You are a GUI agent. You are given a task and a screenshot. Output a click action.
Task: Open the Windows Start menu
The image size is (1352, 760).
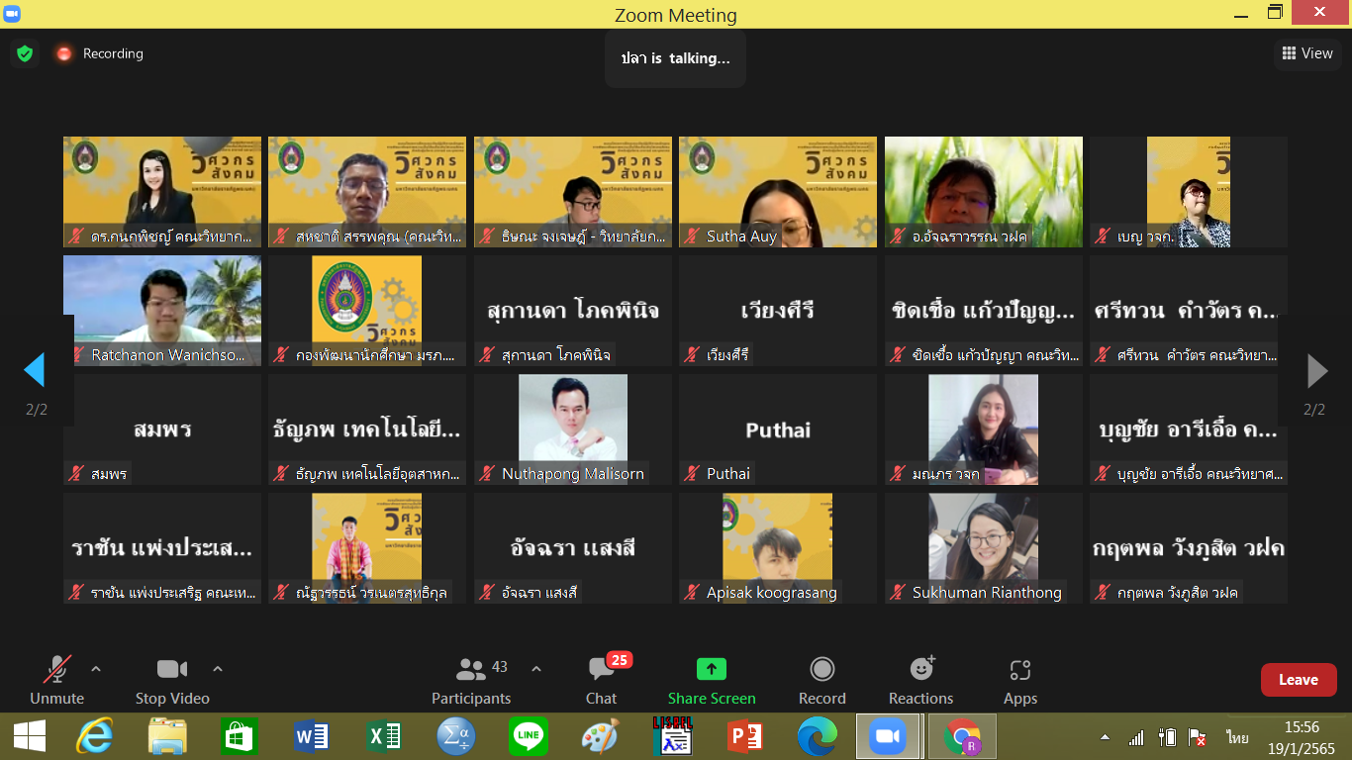tap(30, 736)
